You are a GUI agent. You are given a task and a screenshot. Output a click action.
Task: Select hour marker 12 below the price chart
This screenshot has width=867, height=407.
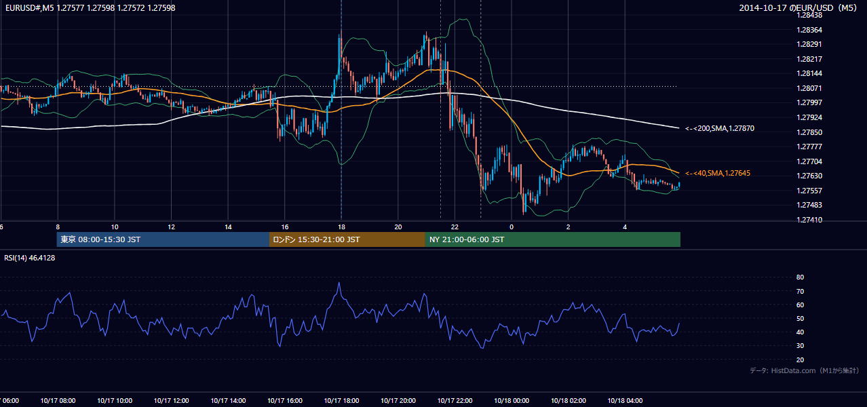pyautogui.click(x=172, y=227)
